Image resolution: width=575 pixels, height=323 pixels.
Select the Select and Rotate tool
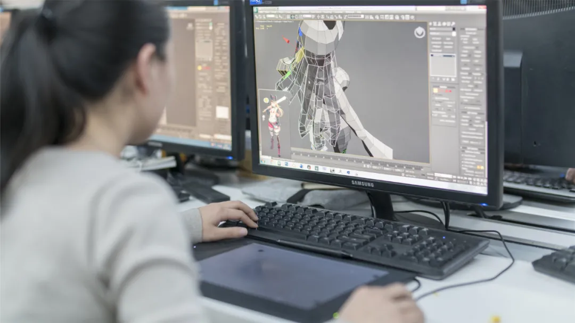pyautogui.click(x=297, y=17)
